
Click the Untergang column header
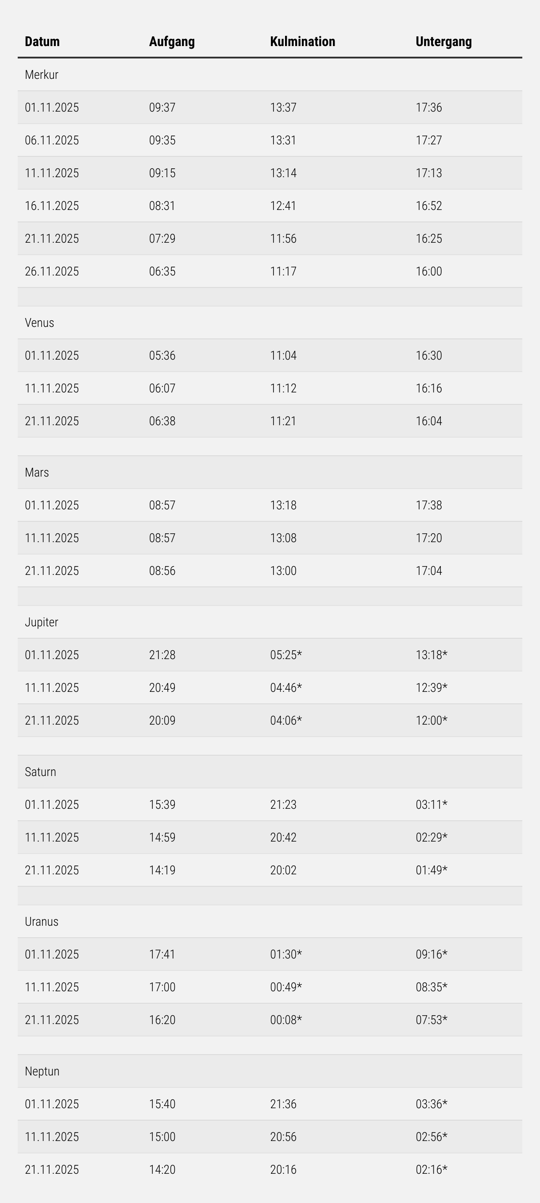click(444, 42)
